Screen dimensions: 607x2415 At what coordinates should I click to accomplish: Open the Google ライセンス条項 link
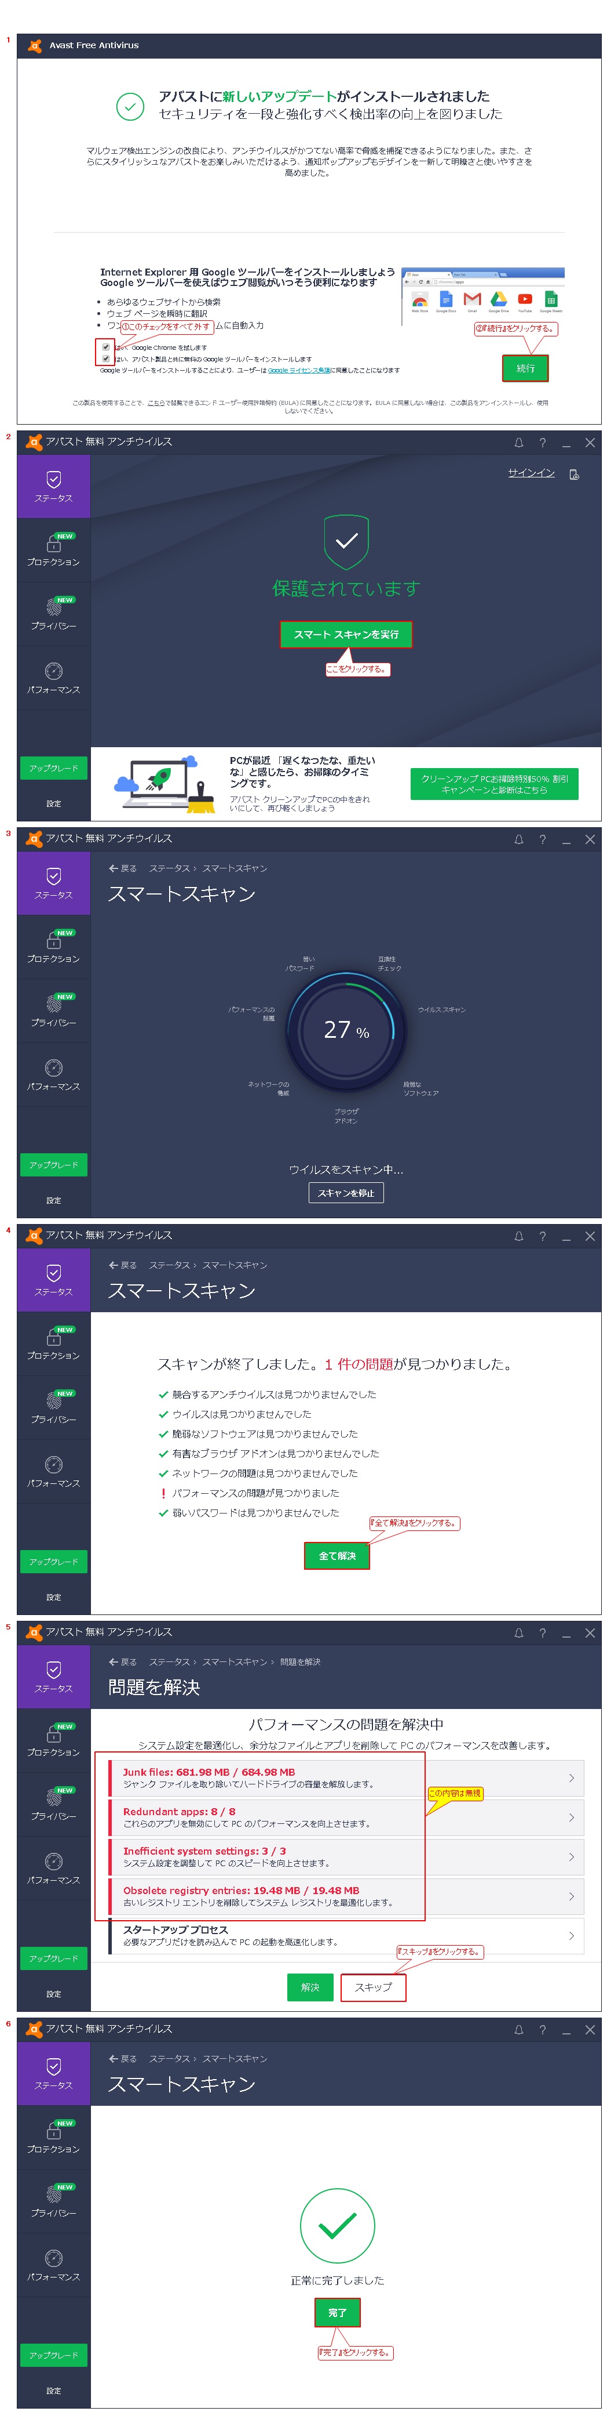[299, 370]
